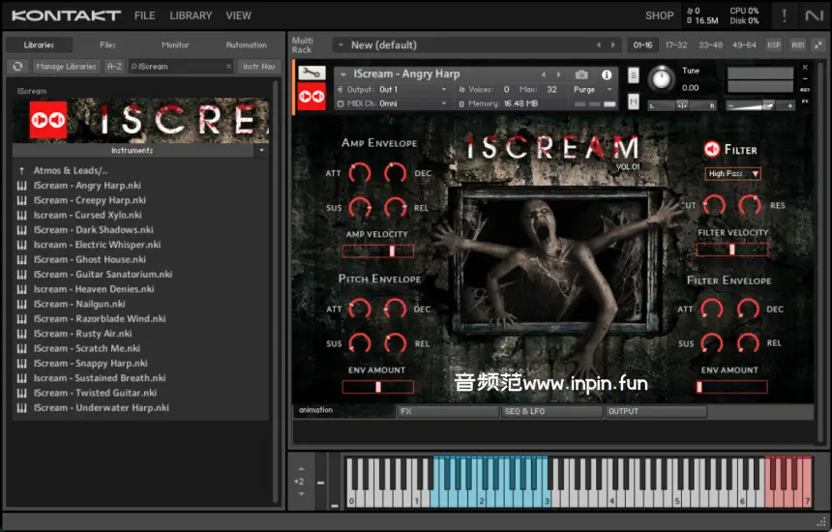Click the Filter speaker icon
The height and width of the screenshot is (532, 832).
[711, 149]
